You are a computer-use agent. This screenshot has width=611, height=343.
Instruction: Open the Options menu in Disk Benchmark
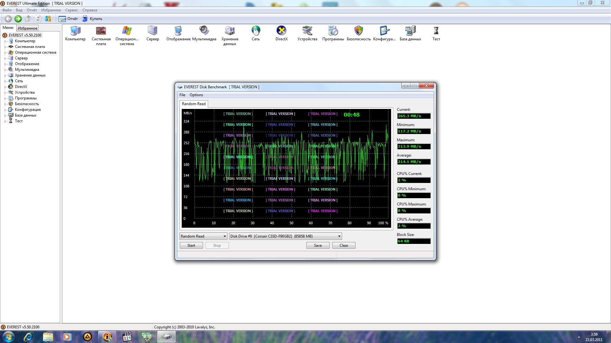[196, 95]
